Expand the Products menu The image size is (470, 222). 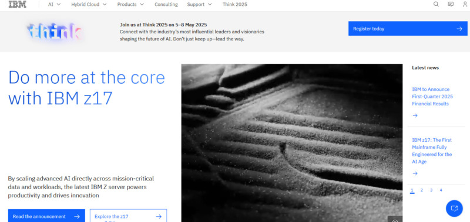[x=130, y=5]
